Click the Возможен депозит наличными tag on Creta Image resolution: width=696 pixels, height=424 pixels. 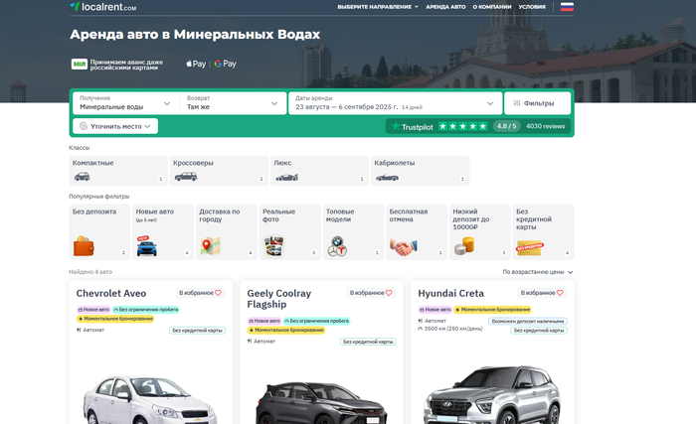[528, 321]
